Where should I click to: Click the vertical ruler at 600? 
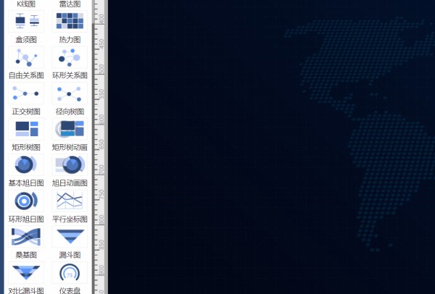(x=101, y=119)
